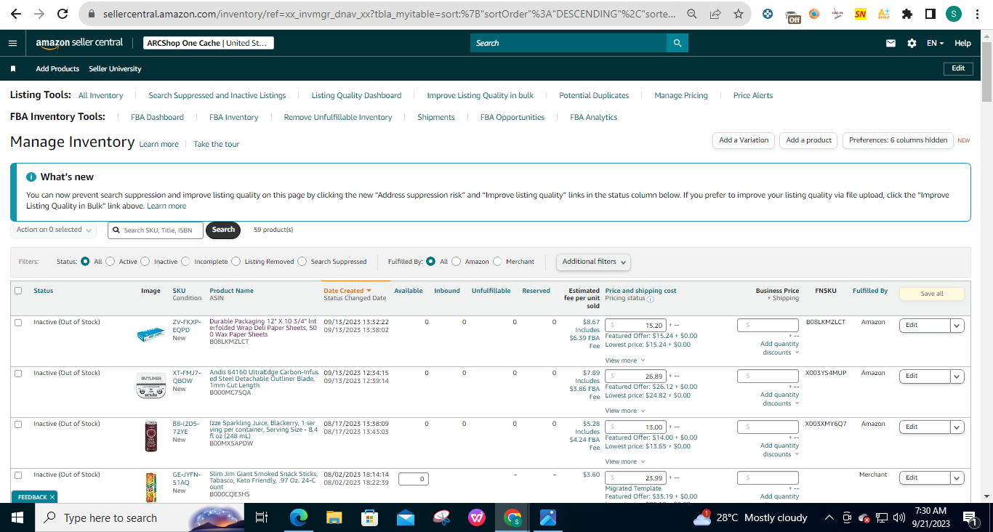This screenshot has height=532, width=993.
Task: Click Search SKU, Title, ISBN field
Action: [x=156, y=230]
